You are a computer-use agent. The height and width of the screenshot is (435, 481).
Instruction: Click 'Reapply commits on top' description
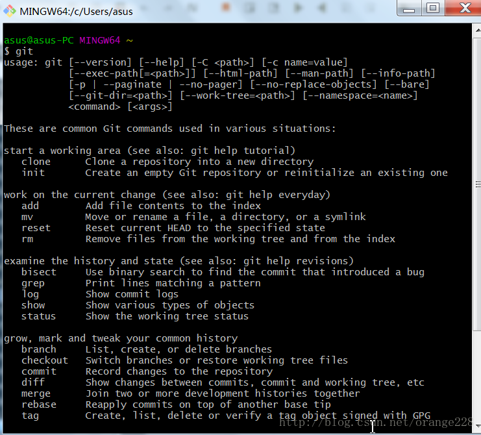point(208,404)
